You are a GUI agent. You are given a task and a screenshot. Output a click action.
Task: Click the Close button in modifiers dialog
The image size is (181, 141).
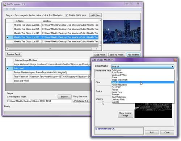coord(167,133)
